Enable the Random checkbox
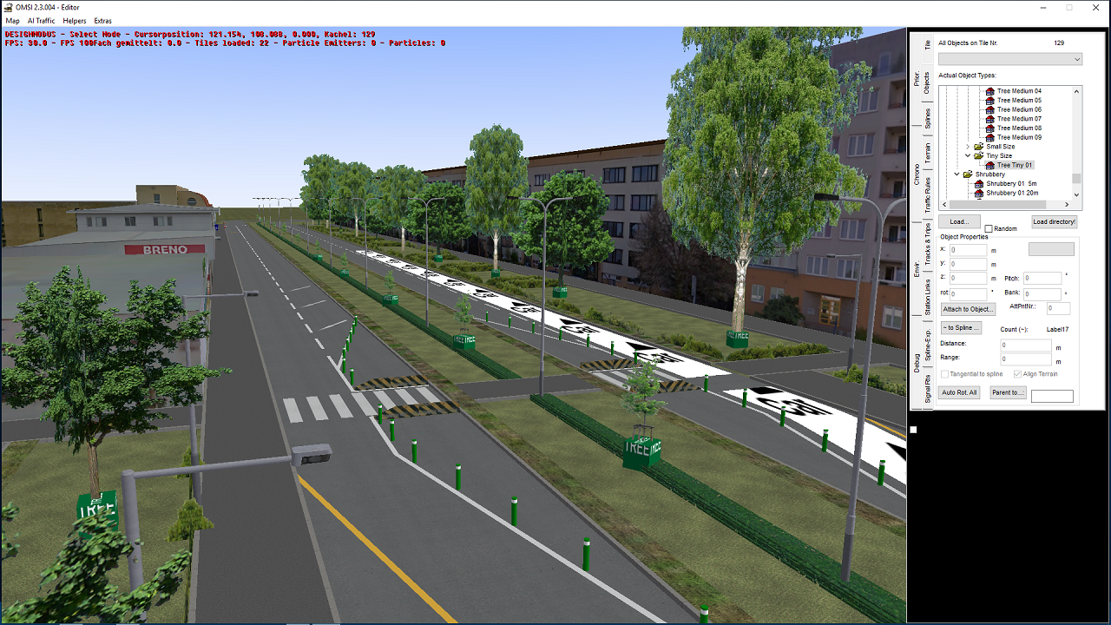 989,229
